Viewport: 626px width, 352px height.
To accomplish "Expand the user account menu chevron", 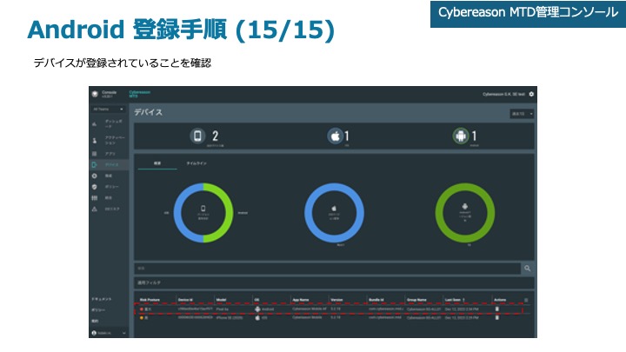I will pos(123,333).
